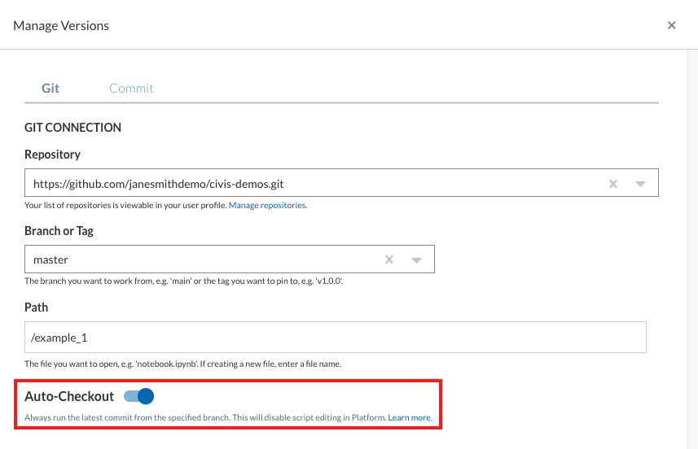698x449 pixels.
Task: Click the GIT CONNECTION section heading
Action: (x=72, y=128)
